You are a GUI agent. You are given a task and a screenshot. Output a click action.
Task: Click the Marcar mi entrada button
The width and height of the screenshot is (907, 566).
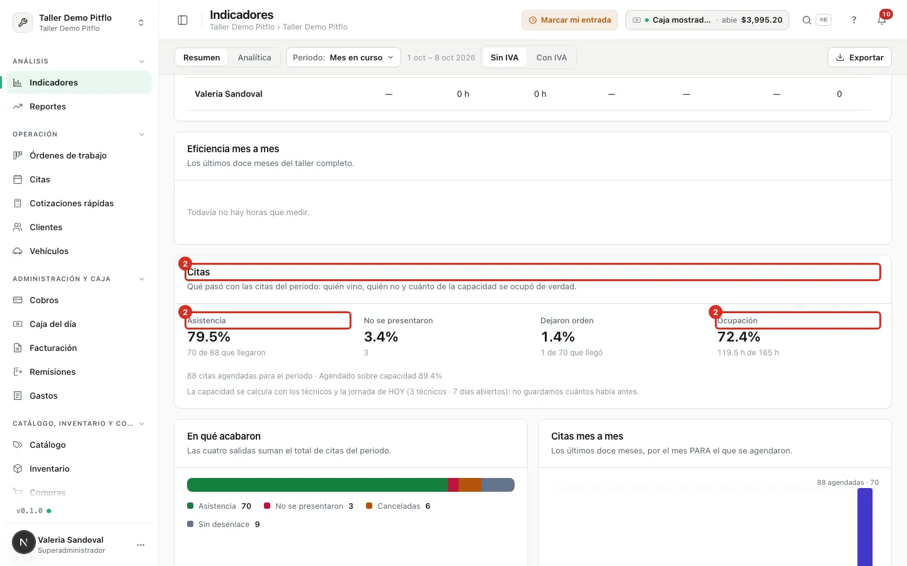[x=569, y=20]
